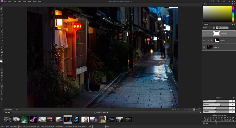Screen dimensions: 236x128
Task: Pin the Color panel
Action: point(232,4)
